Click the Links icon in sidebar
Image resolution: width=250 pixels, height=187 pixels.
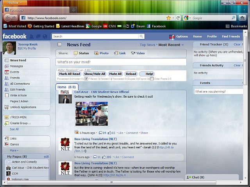tap(7, 139)
